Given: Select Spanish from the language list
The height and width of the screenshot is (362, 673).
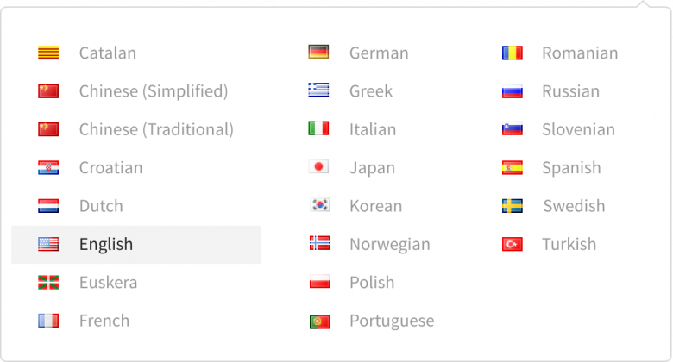Looking at the screenshot, I should pos(571,168).
